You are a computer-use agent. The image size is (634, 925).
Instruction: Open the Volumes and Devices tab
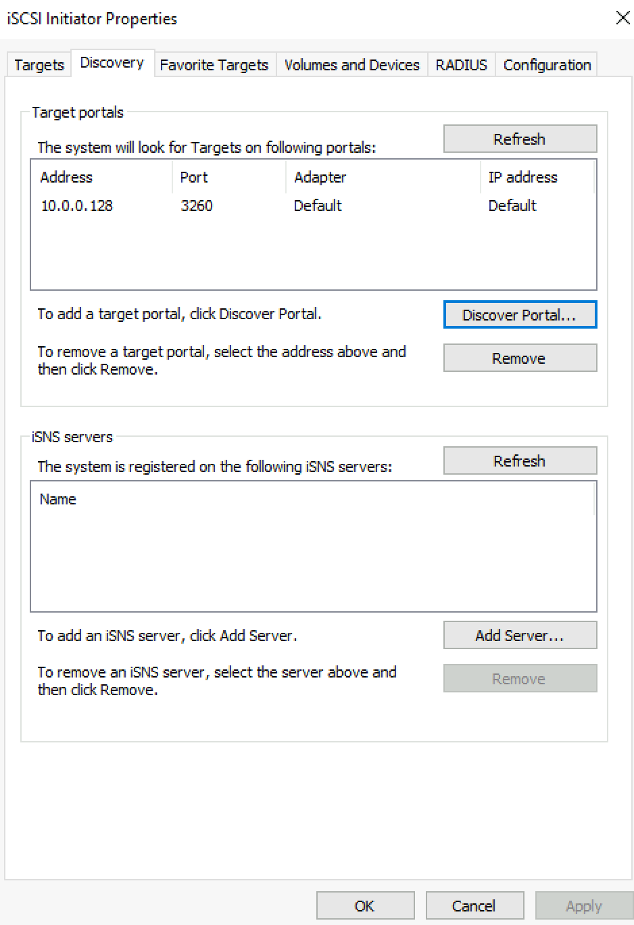351,65
